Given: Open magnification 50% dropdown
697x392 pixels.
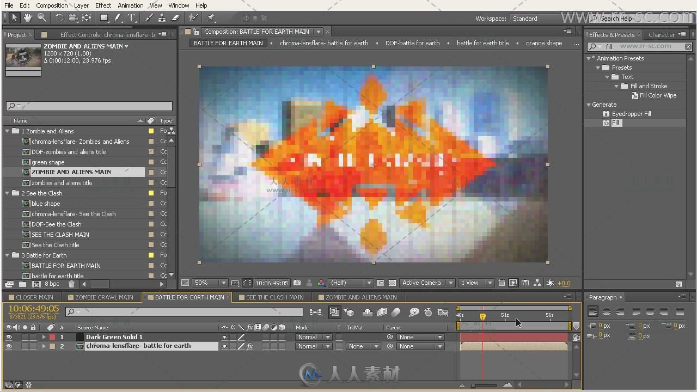Looking at the screenshot, I should tap(210, 283).
